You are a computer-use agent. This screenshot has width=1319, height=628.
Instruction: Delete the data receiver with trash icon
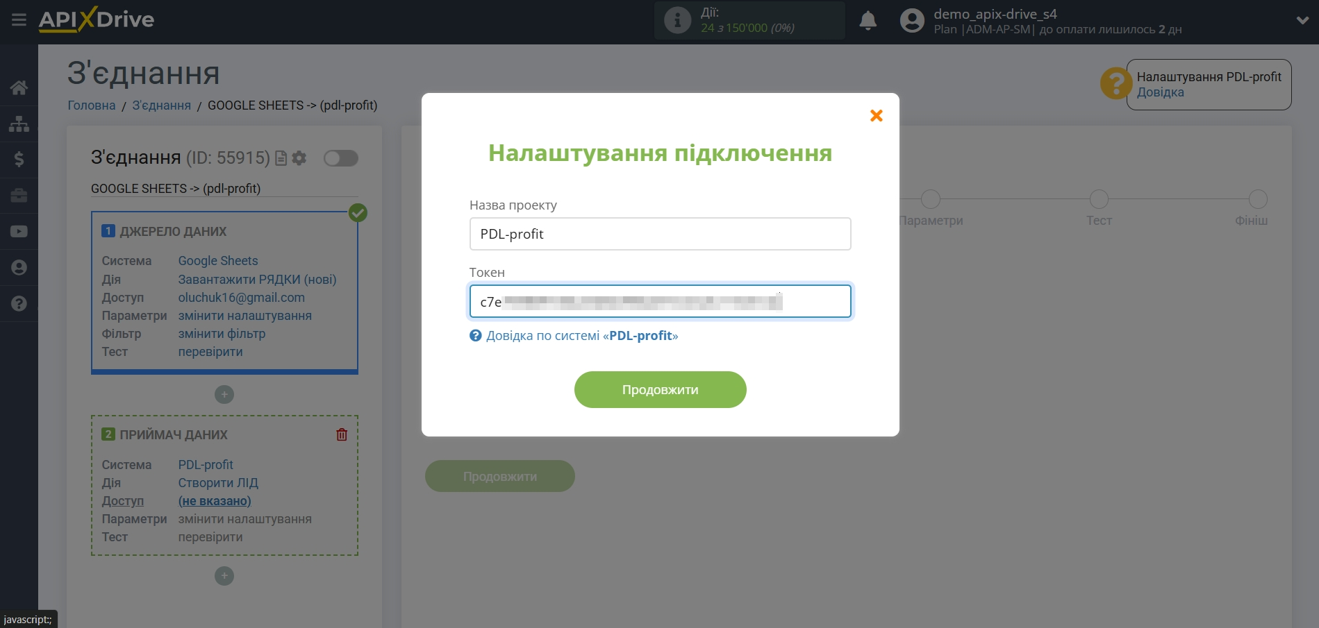342,435
